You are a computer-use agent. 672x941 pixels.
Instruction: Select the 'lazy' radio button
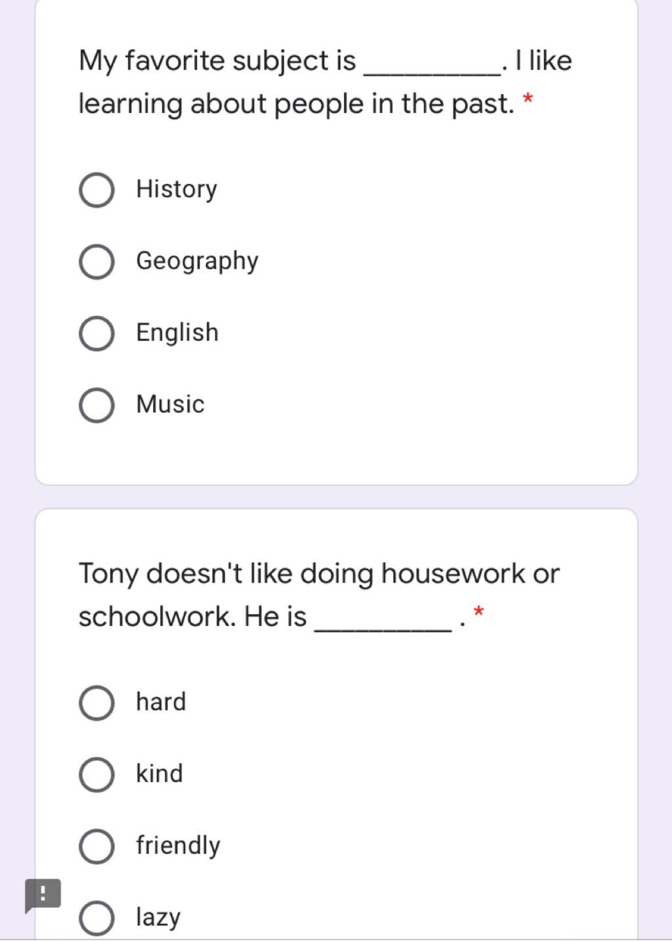(96, 917)
